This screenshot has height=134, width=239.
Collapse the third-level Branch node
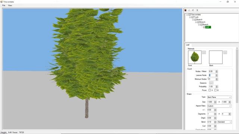click(199, 25)
